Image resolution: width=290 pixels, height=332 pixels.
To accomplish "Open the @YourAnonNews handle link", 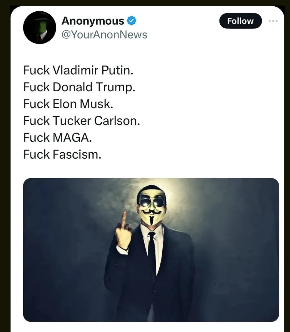I will 104,34.
